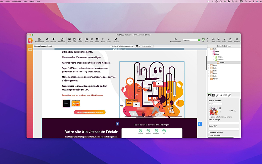Expand the second Boîte tree node
This screenshot has width=262, height=164.
coord(209,65)
